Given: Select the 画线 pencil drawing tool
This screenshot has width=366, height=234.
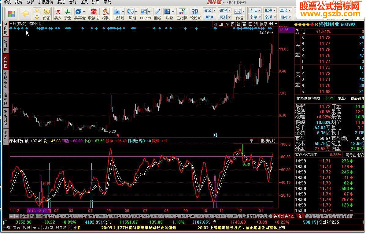Looking at the screenshot, I should tap(157, 14).
